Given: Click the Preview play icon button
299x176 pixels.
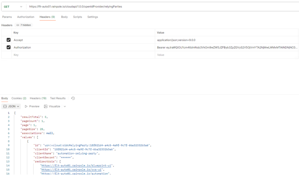Looking at the screenshot, I should (x=32, y=106).
